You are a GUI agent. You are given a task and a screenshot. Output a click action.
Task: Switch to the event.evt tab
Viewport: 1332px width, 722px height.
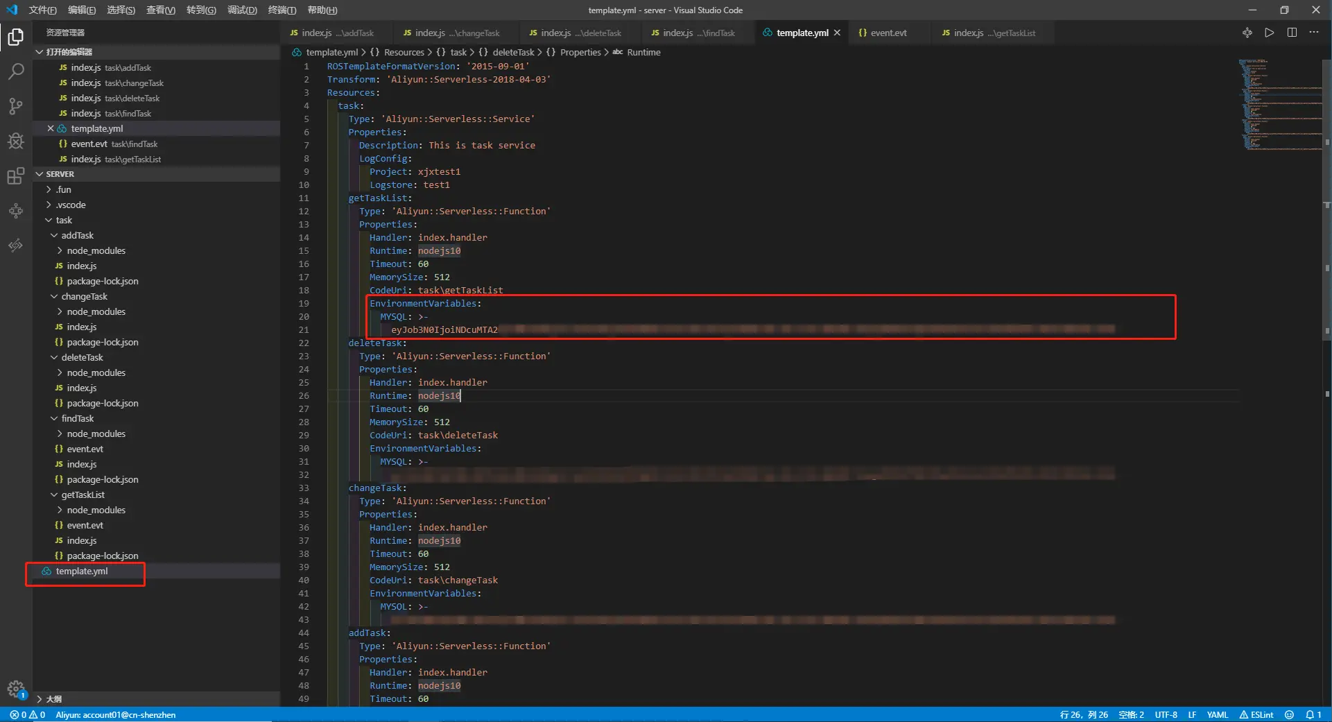click(x=888, y=33)
